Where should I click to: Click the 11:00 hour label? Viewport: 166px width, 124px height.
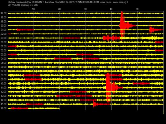(4, 88)
